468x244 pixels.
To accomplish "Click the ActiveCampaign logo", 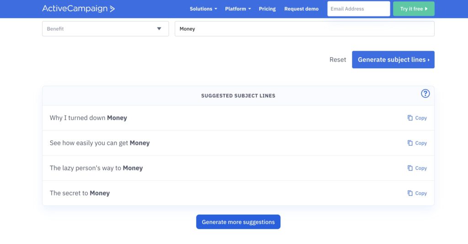I will (79, 9).
